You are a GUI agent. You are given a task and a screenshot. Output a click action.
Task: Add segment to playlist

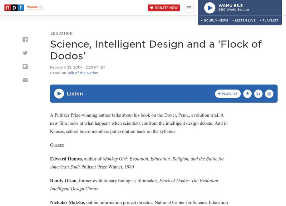tap(228, 94)
